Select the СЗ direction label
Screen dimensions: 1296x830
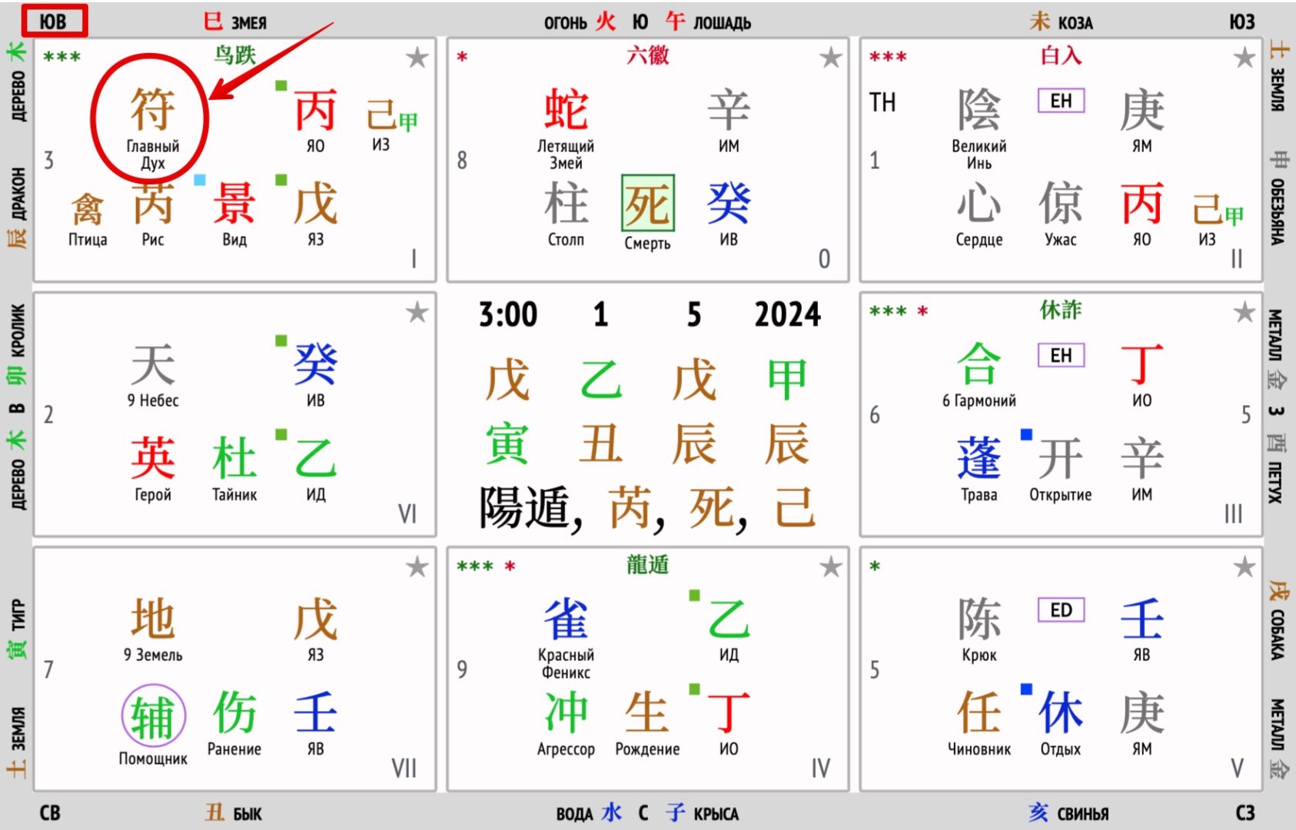pyautogui.click(x=1244, y=812)
